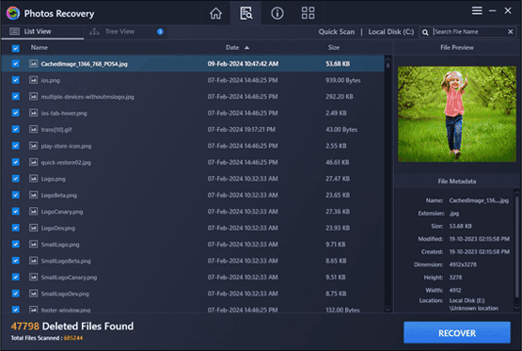Click file icon for SmallLogoCanary.png

click(33, 277)
